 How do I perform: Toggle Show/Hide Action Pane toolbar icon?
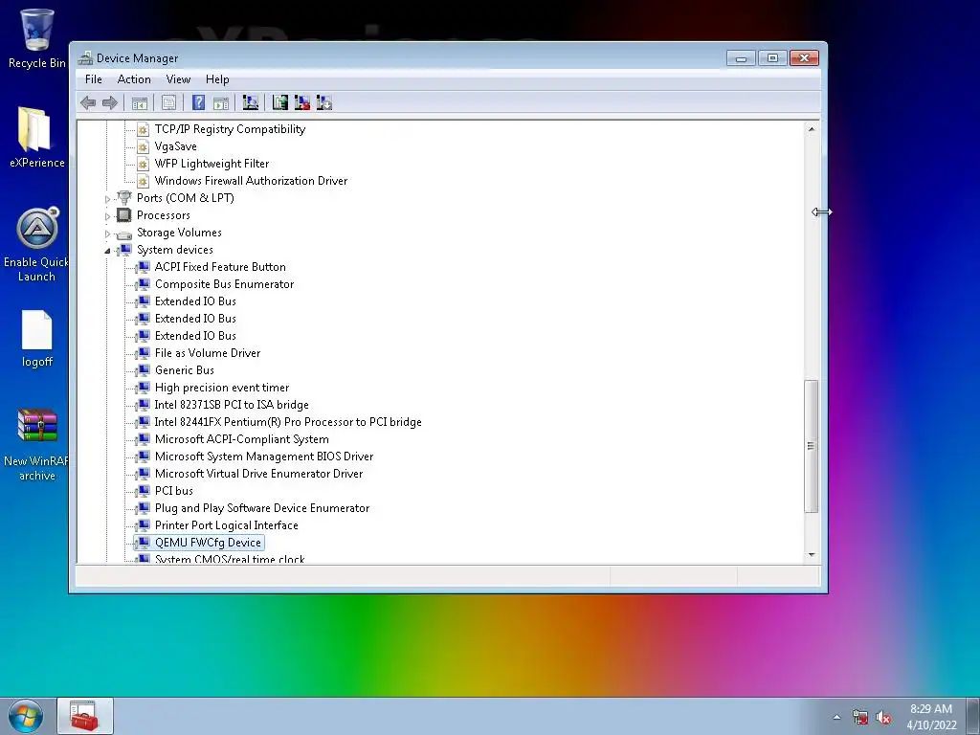pos(221,102)
